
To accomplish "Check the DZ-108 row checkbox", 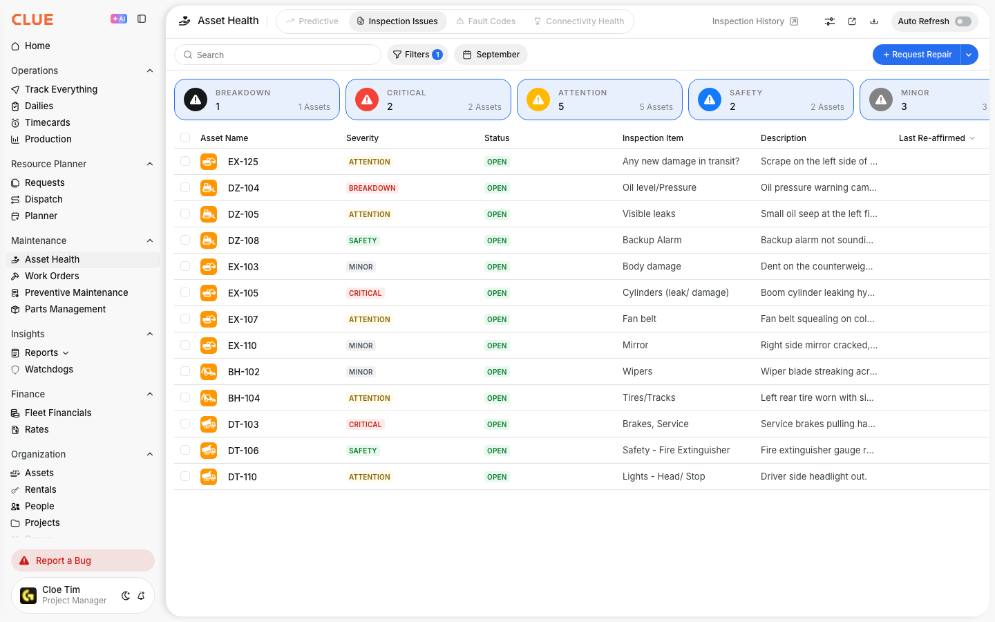I will point(185,240).
